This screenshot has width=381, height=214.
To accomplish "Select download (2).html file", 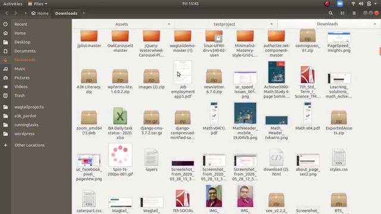I will click(x=276, y=162).
